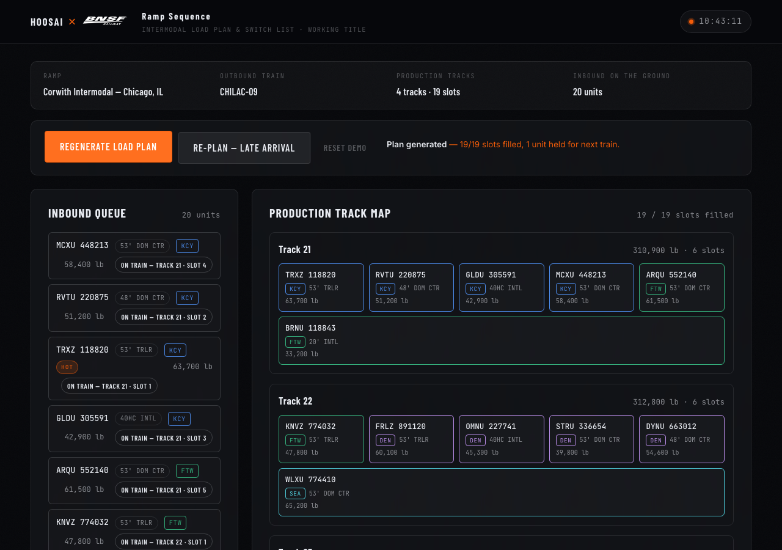Viewport: 782px width, 550px height.
Task: Click DEN tag on FRLZ 891120 card
Action: (x=386, y=440)
